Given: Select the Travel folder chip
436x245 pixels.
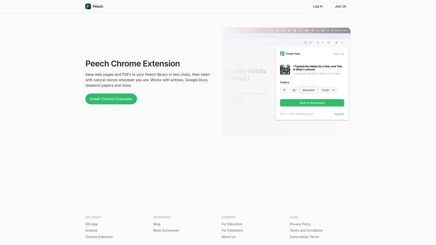Looking at the screenshot, I should click(x=328, y=90).
